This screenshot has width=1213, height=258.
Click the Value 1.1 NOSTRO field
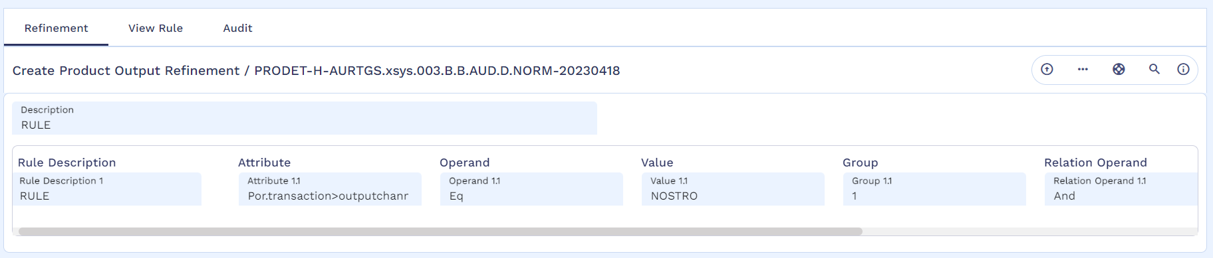(733, 189)
